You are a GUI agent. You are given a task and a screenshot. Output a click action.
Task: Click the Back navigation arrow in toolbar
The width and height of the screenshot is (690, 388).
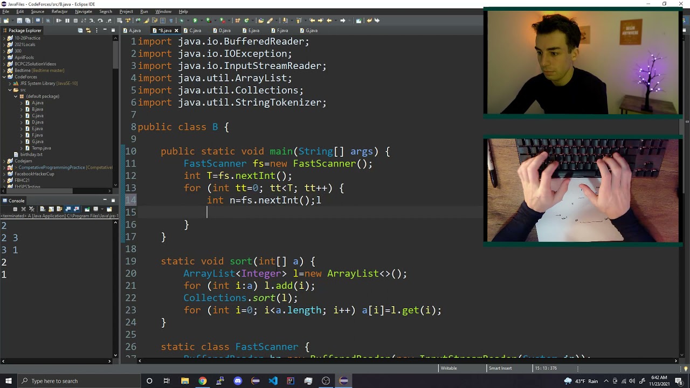pyautogui.click(x=329, y=20)
